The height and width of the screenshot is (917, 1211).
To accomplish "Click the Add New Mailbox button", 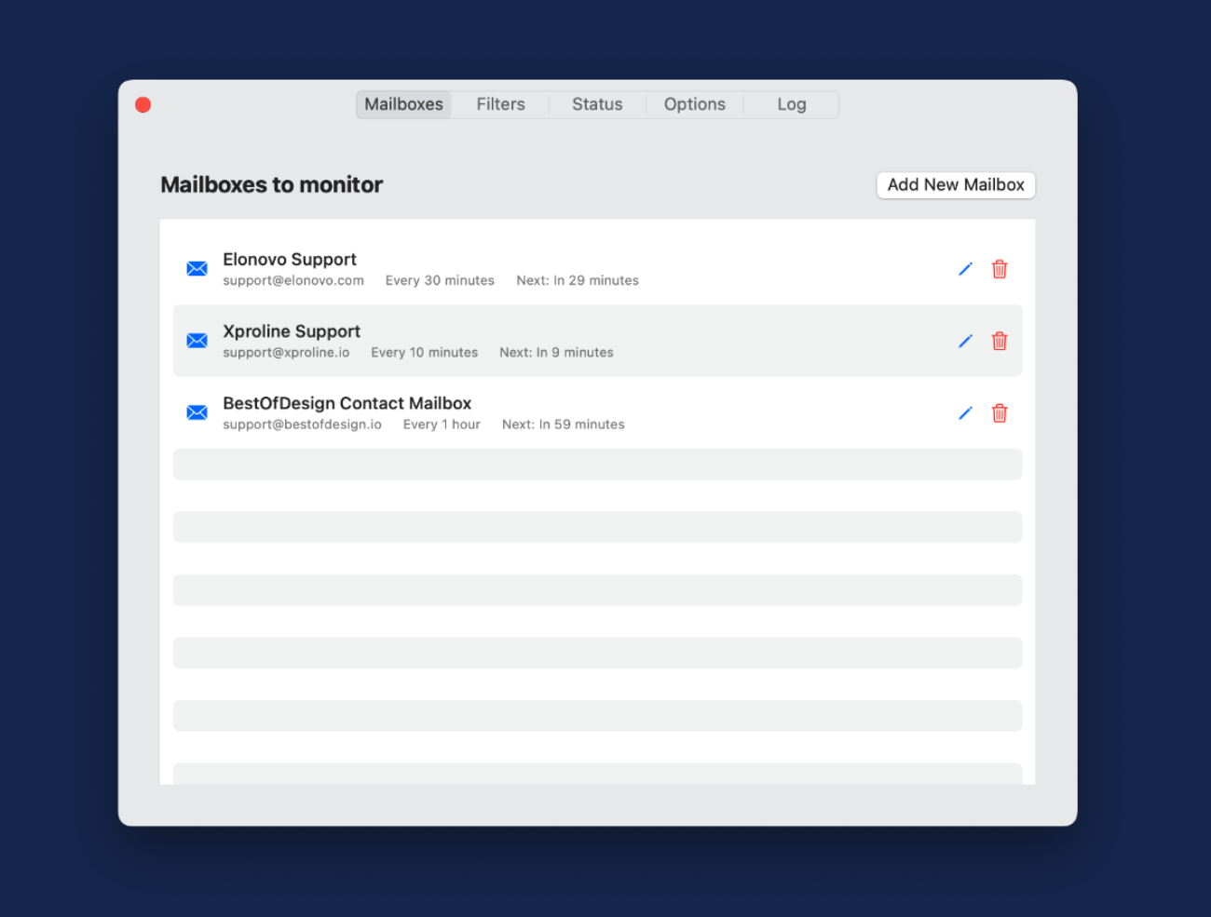I will [956, 185].
